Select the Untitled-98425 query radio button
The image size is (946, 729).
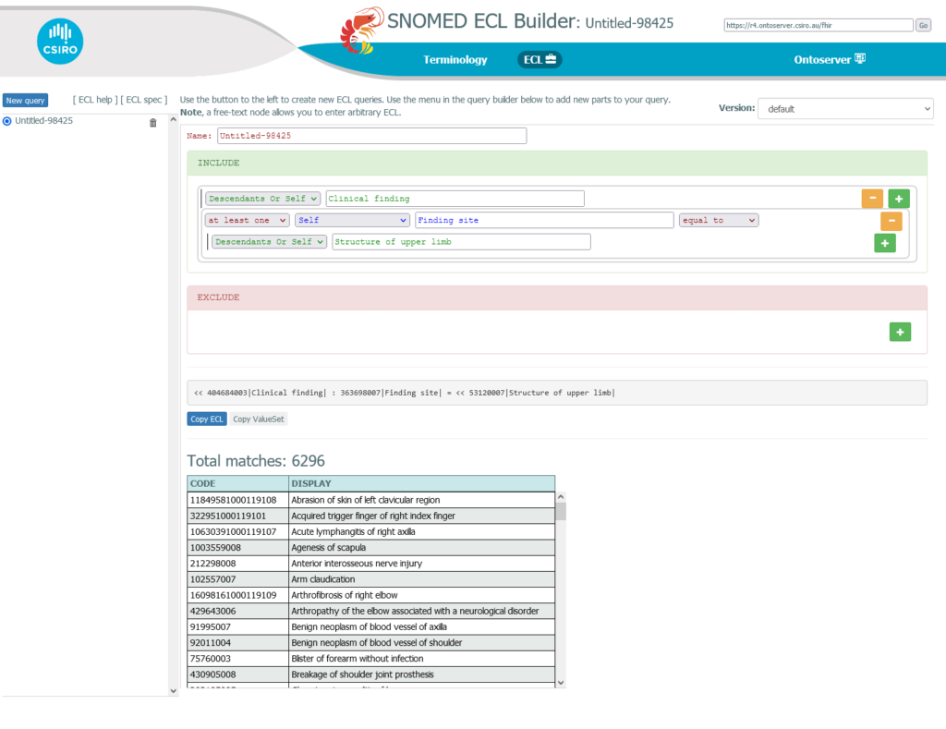click(7, 121)
